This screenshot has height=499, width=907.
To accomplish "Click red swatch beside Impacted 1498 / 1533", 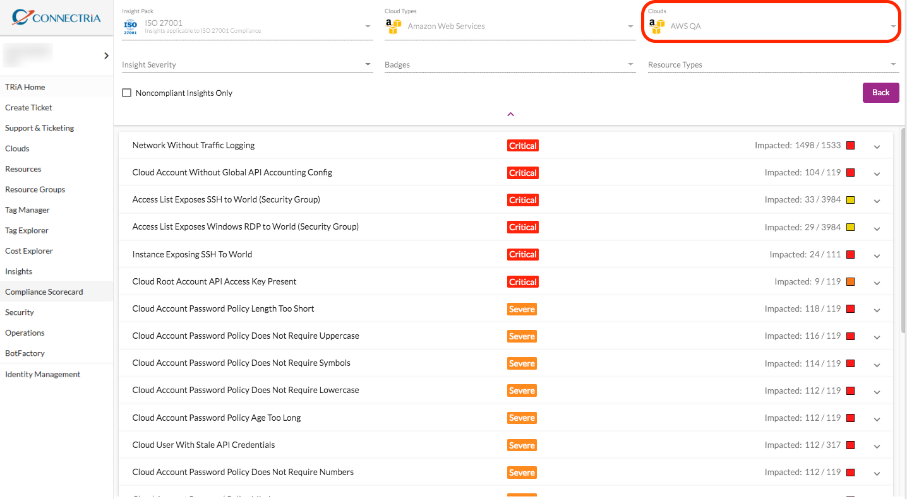I will (850, 146).
